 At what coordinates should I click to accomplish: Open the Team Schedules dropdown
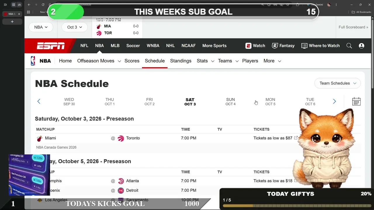(337, 83)
